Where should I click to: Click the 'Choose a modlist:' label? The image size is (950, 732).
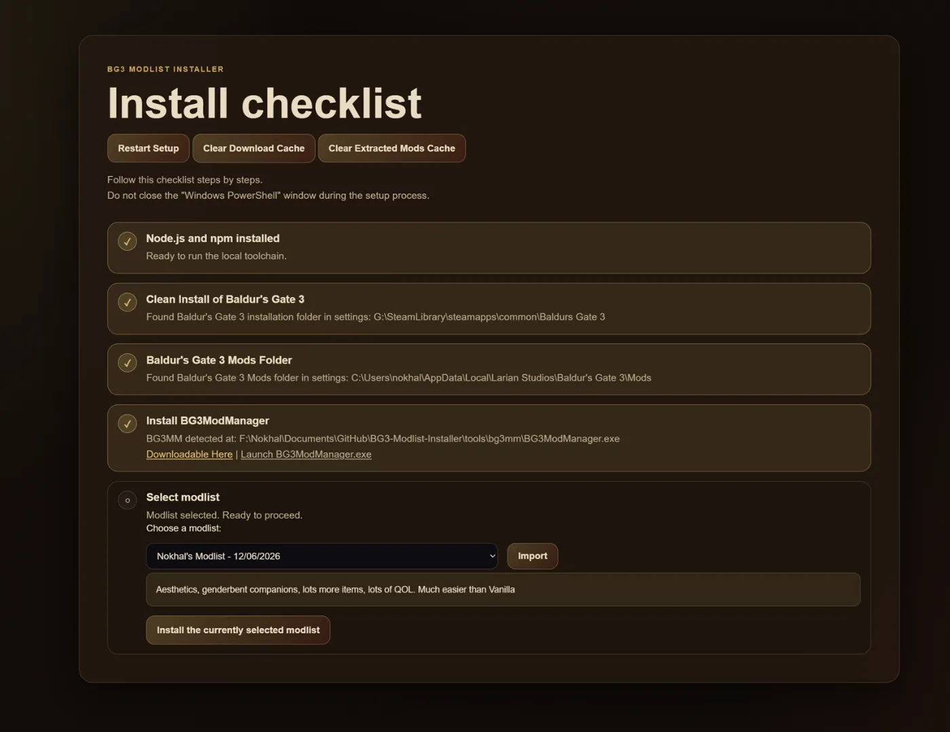[184, 528]
